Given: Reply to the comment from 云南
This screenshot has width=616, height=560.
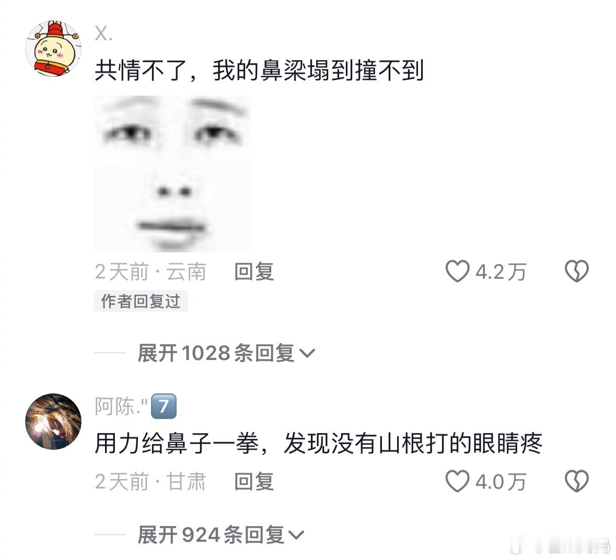Looking at the screenshot, I should pos(254,272).
